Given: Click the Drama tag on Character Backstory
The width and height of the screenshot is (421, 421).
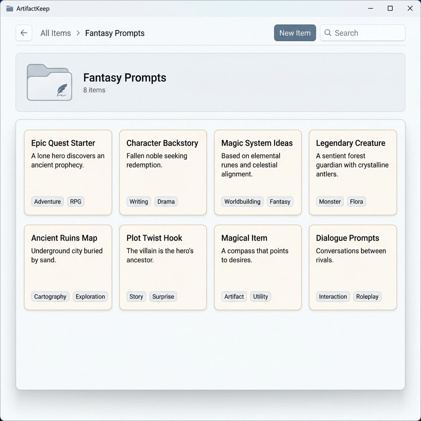Looking at the screenshot, I should (166, 201).
